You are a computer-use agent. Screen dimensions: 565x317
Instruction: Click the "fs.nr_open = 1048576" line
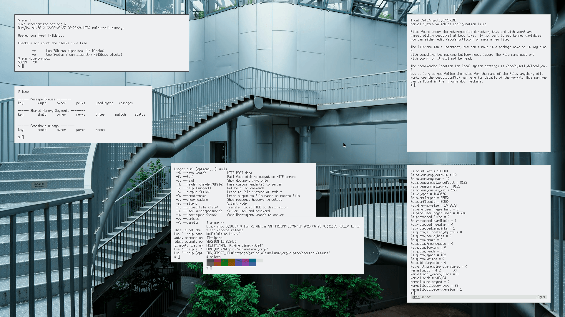pyautogui.click(x=428, y=194)
